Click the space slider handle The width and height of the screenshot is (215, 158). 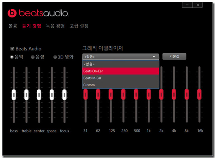pyautogui.click(x=52, y=95)
